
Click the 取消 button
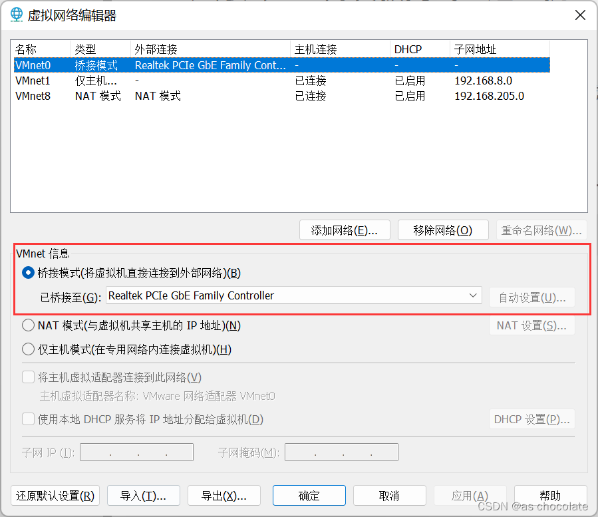pos(390,496)
